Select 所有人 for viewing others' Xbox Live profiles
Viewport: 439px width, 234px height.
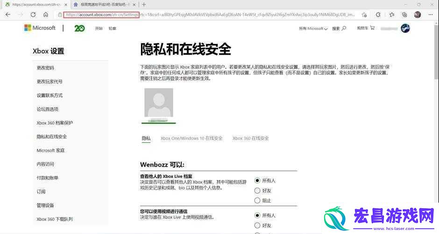click(x=257, y=180)
